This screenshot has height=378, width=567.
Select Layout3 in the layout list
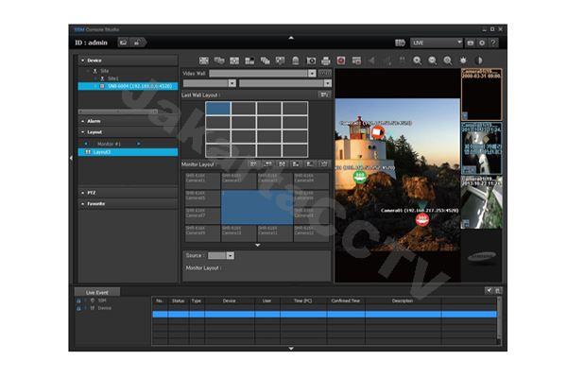coord(101,151)
